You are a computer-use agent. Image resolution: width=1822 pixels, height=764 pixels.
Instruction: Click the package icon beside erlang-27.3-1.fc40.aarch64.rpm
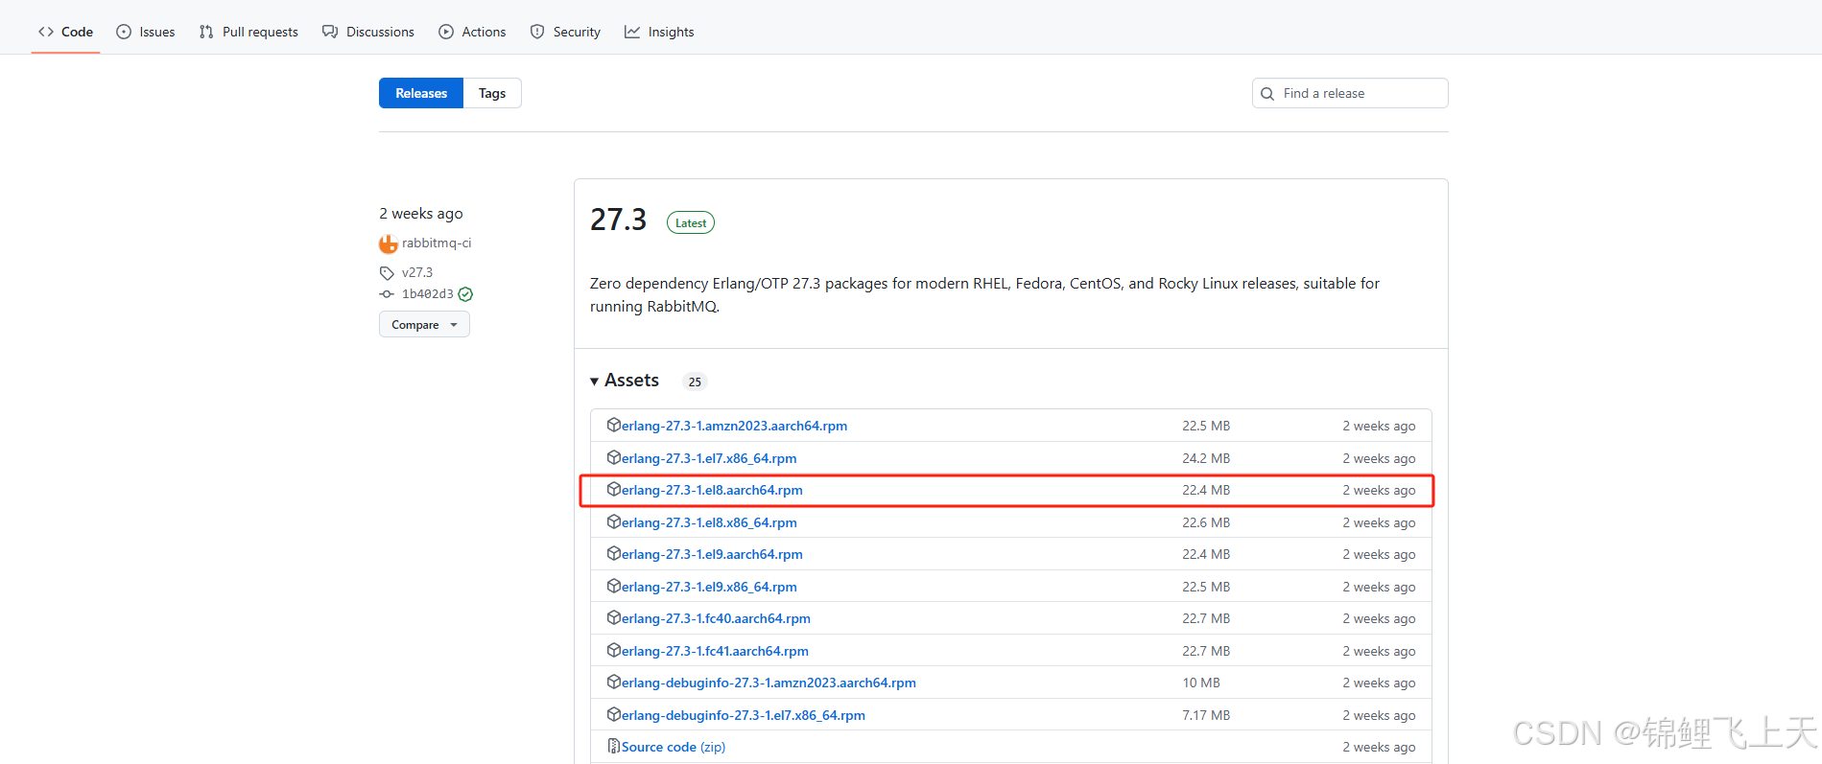coord(613,617)
